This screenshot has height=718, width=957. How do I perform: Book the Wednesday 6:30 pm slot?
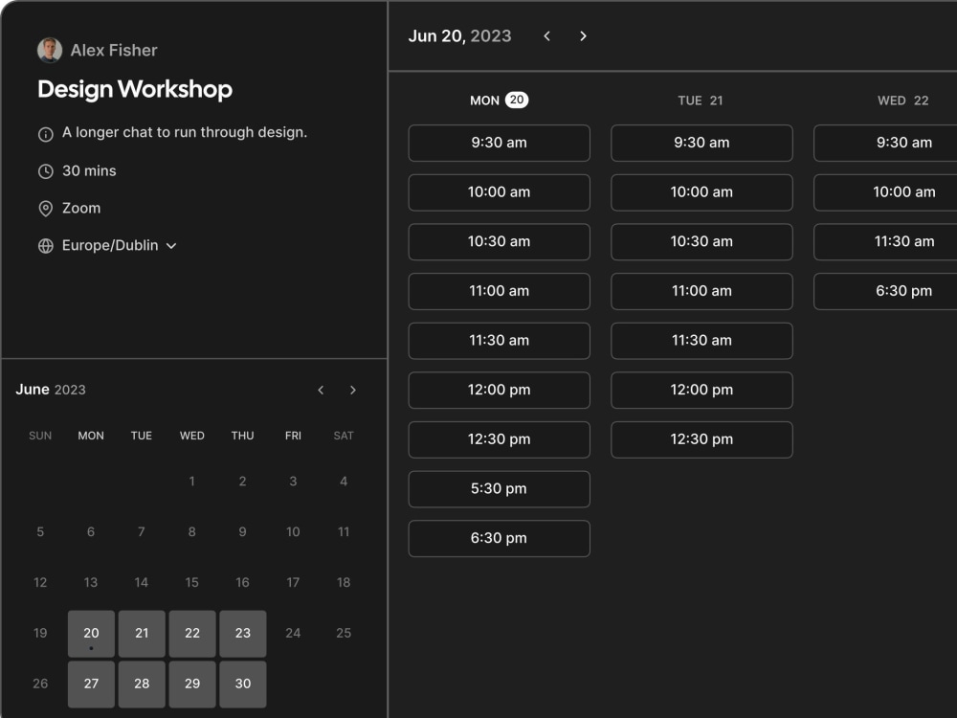pyautogui.click(x=885, y=291)
